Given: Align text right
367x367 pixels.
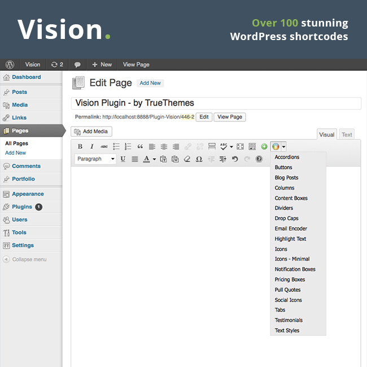Looking at the screenshot, I should pos(176,147).
